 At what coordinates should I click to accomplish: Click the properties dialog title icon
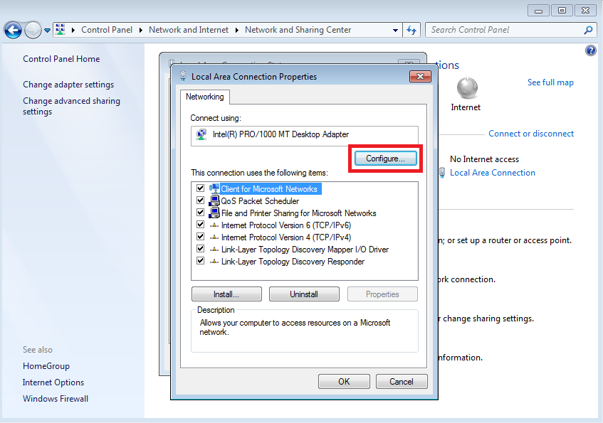pyautogui.click(x=183, y=76)
